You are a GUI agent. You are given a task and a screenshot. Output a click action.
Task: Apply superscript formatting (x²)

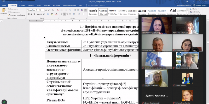44,14
